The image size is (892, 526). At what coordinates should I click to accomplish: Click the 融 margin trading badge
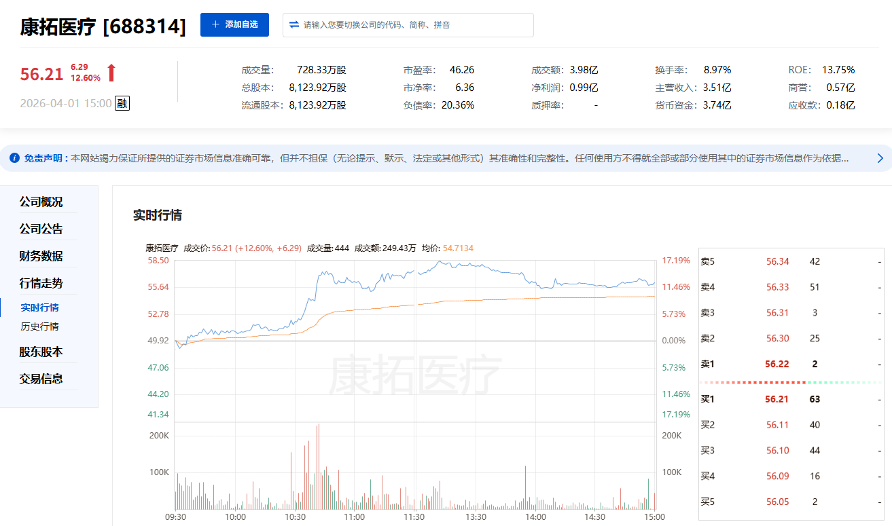[x=122, y=103]
